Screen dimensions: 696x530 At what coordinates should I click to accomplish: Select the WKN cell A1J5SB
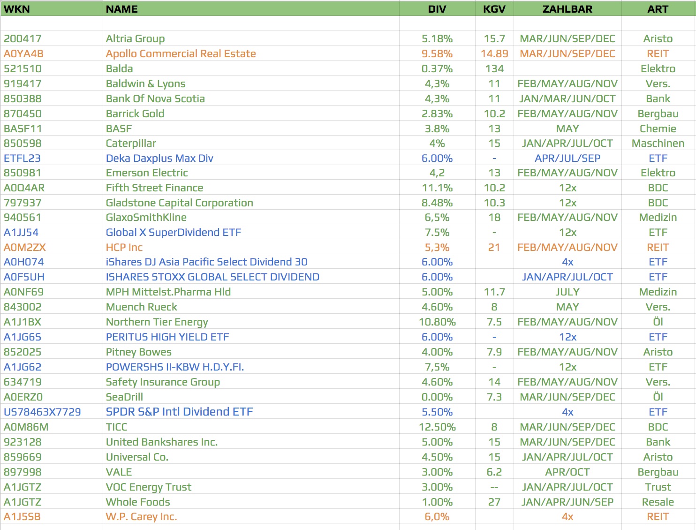(x=52, y=516)
